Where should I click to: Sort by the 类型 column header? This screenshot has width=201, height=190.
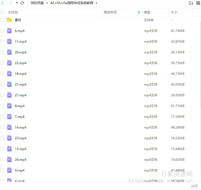147,12
